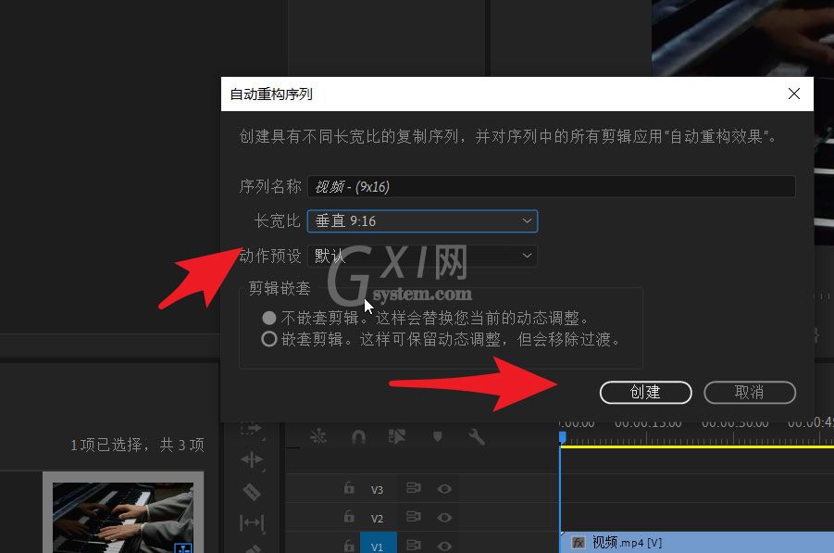
Task: Click the 创建 (Create) button
Action: coord(645,393)
